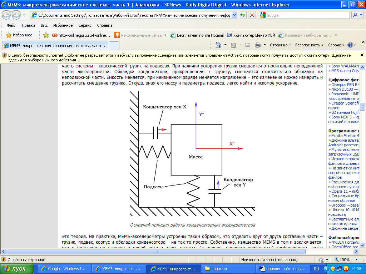The image size is (366, 274).
Task: Click the RSS feeds icon
Action: (x=233, y=45)
